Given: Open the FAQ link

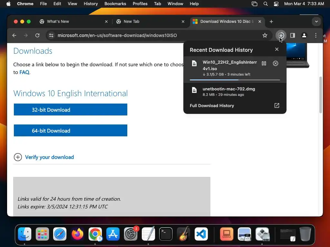Looking at the screenshot, I should [x=24, y=72].
